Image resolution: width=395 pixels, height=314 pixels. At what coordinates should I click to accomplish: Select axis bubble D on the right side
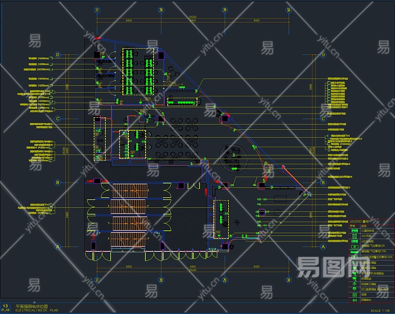pos(323,55)
